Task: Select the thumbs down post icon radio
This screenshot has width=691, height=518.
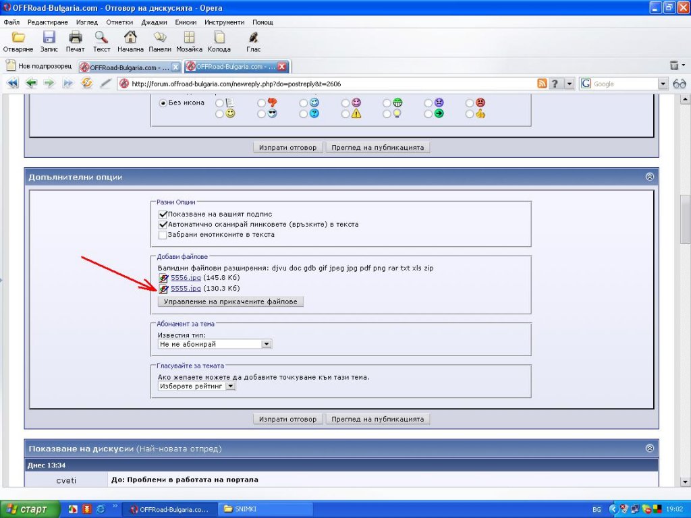Action: click(x=261, y=103)
